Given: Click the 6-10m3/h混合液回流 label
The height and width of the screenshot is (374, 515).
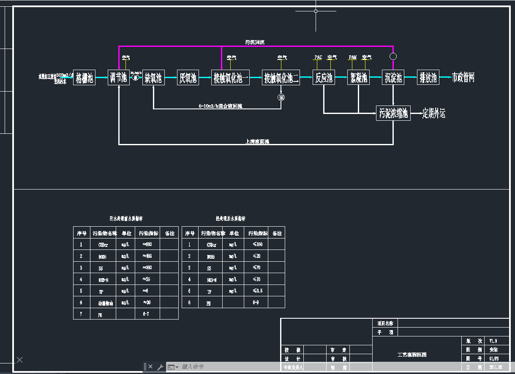Looking at the screenshot, I should (220, 106).
